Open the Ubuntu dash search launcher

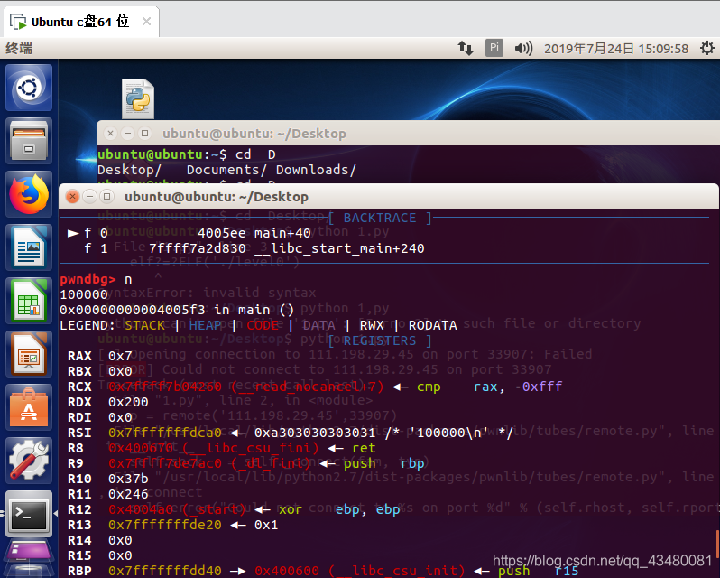[x=29, y=88]
